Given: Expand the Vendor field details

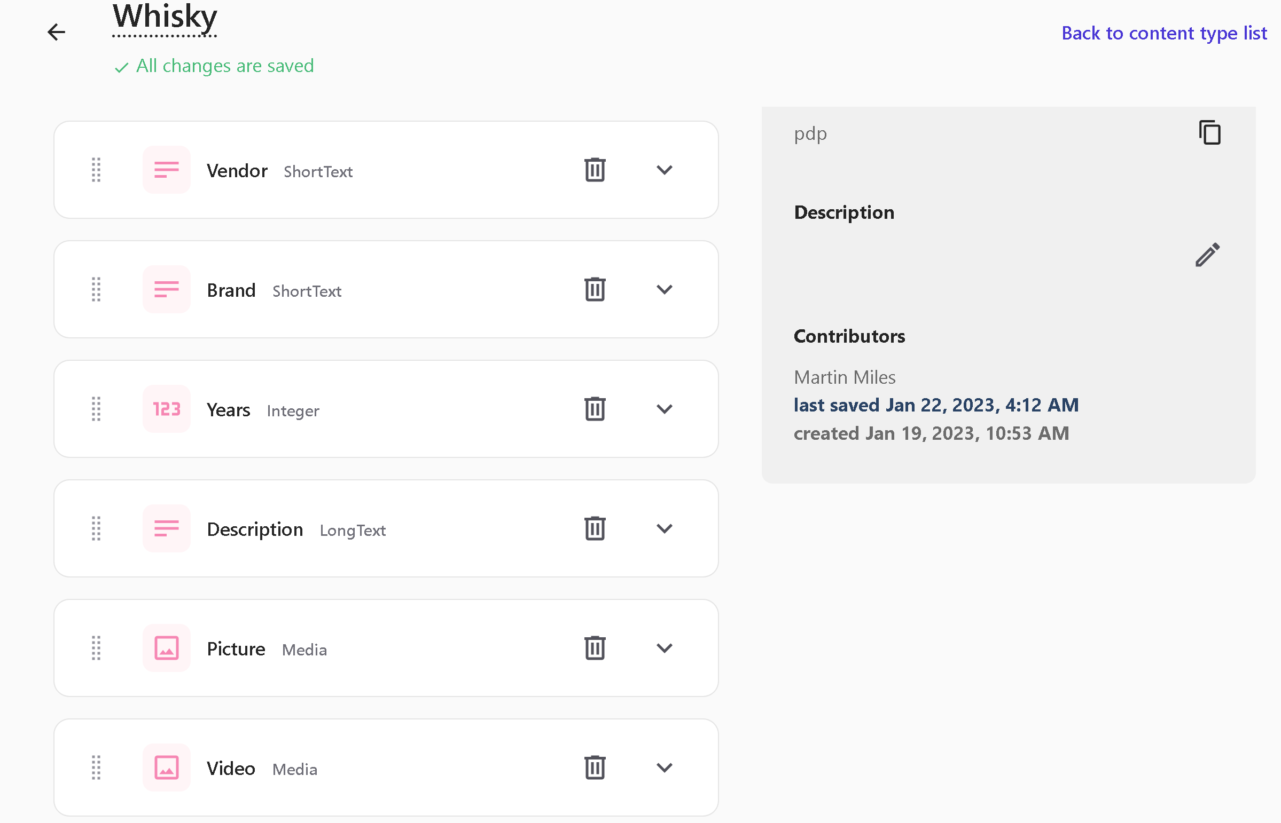Looking at the screenshot, I should [x=663, y=169].
